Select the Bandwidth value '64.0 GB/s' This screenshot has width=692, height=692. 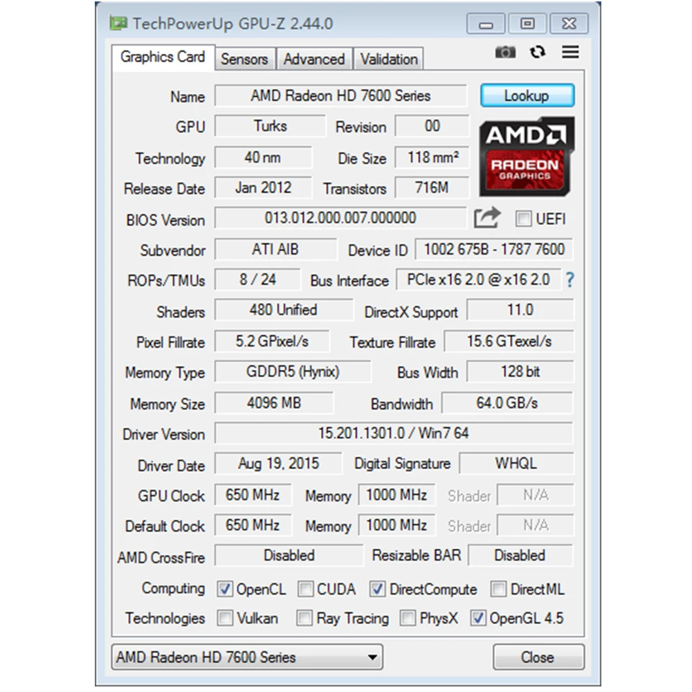507,403
